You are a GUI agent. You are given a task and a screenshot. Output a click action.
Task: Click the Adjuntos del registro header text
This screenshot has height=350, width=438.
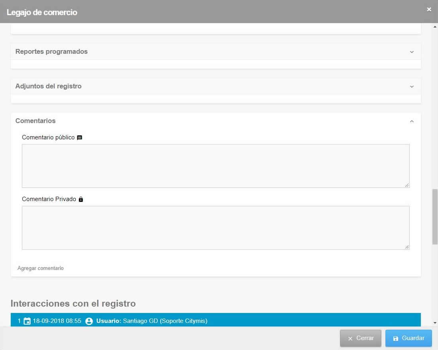[48, 86]
